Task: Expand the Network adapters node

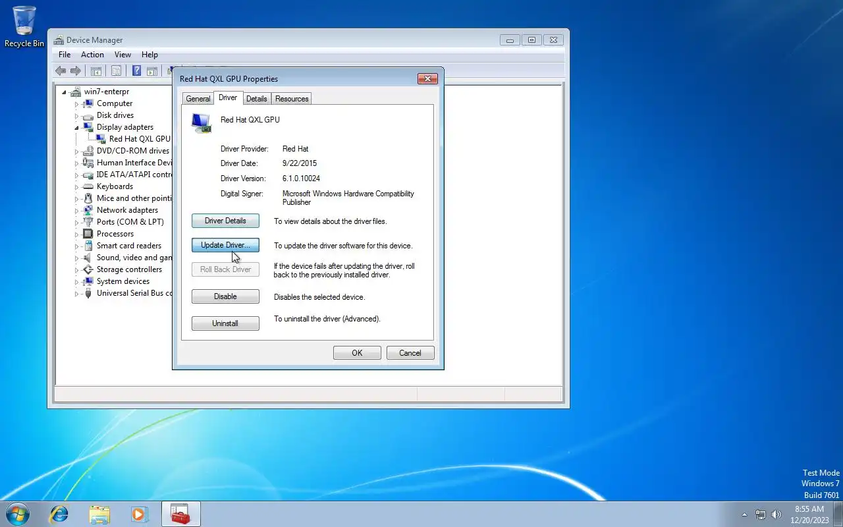Action: (x=76, y=211)
